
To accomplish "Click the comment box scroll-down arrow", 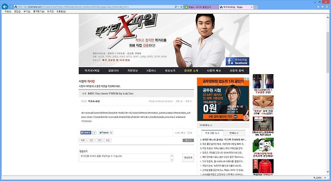I will pos(171,160).
